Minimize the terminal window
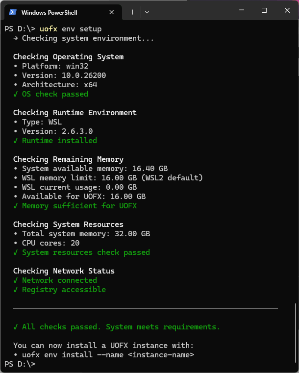 tap(242, 10)
